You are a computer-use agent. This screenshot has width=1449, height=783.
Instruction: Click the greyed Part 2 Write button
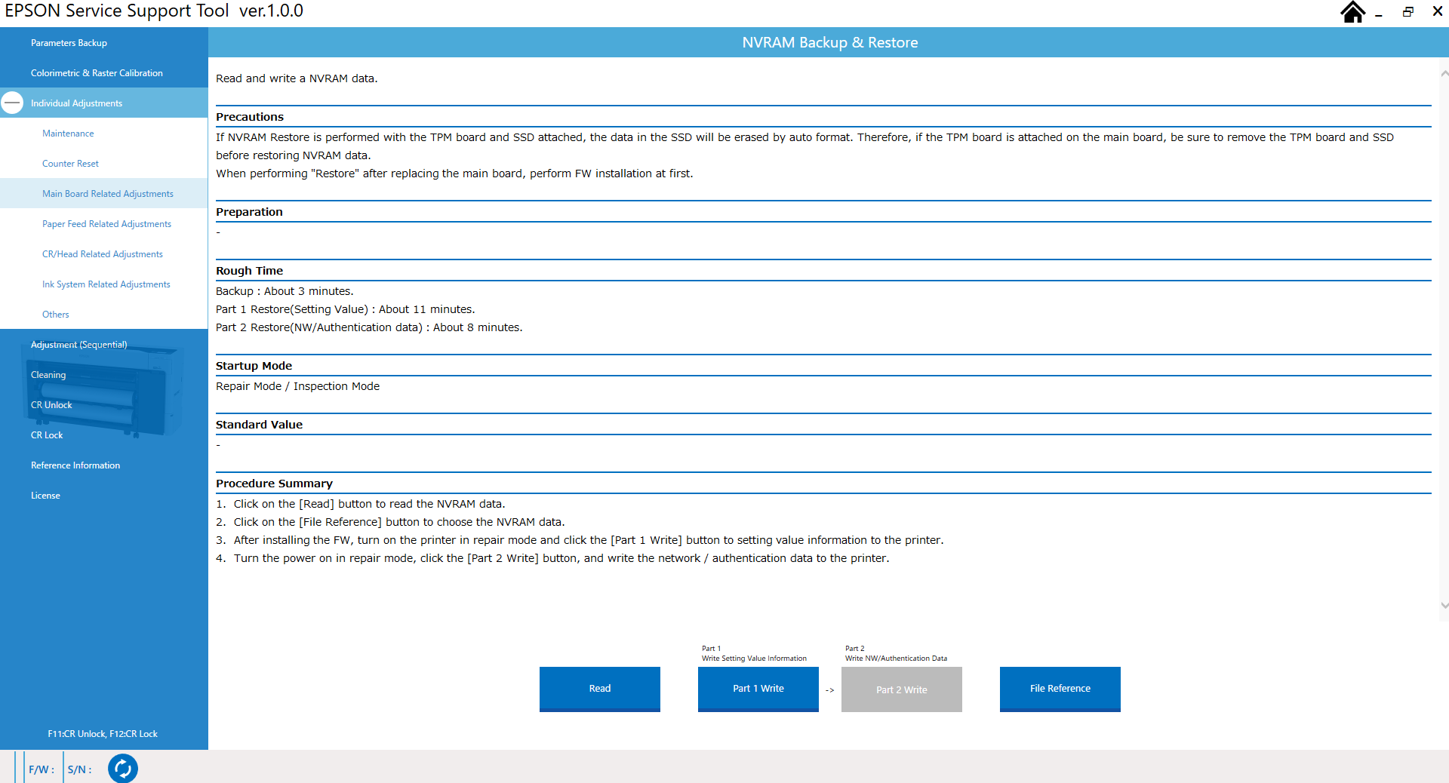902,689
